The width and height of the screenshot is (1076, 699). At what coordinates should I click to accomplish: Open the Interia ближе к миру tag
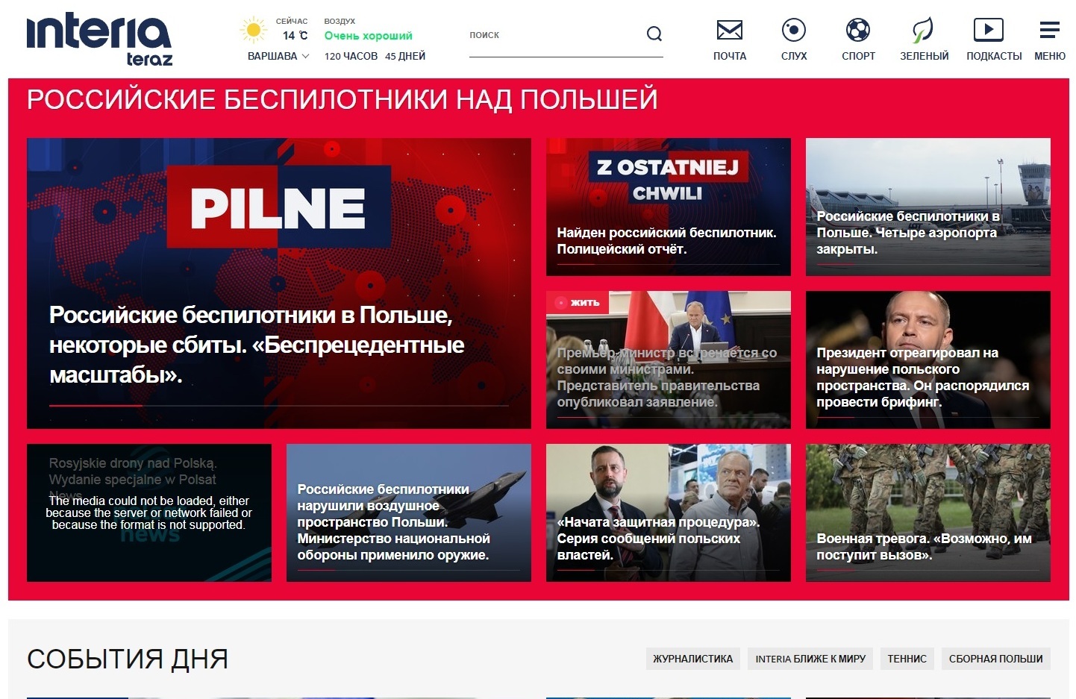[810, 659]
